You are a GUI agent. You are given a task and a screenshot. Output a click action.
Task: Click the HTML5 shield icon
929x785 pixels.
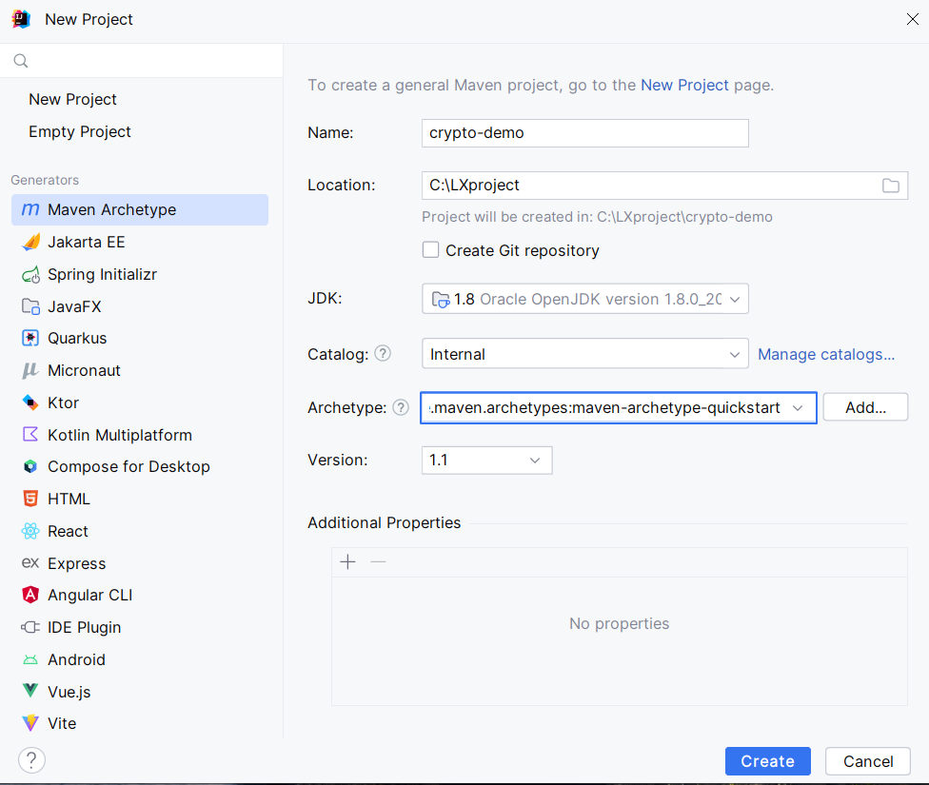click(30, 499)
